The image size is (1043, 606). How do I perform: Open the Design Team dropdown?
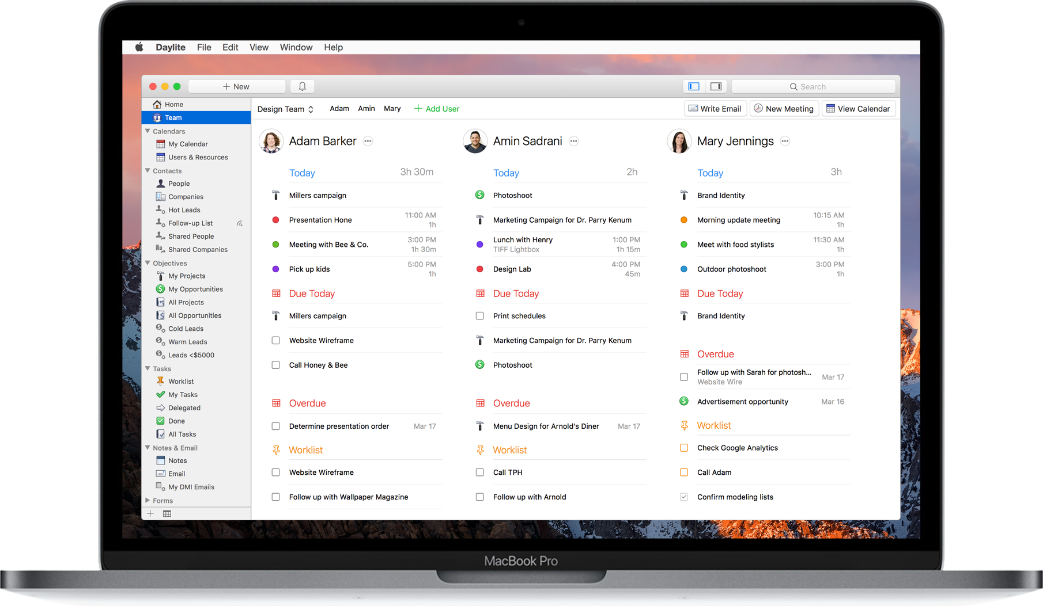[286, 109]
